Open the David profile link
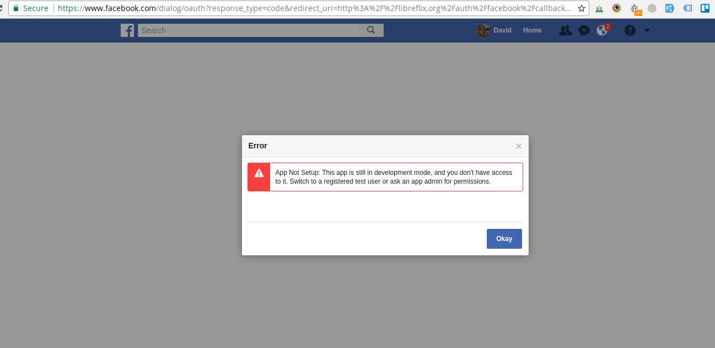 click(x=502, y=30)
